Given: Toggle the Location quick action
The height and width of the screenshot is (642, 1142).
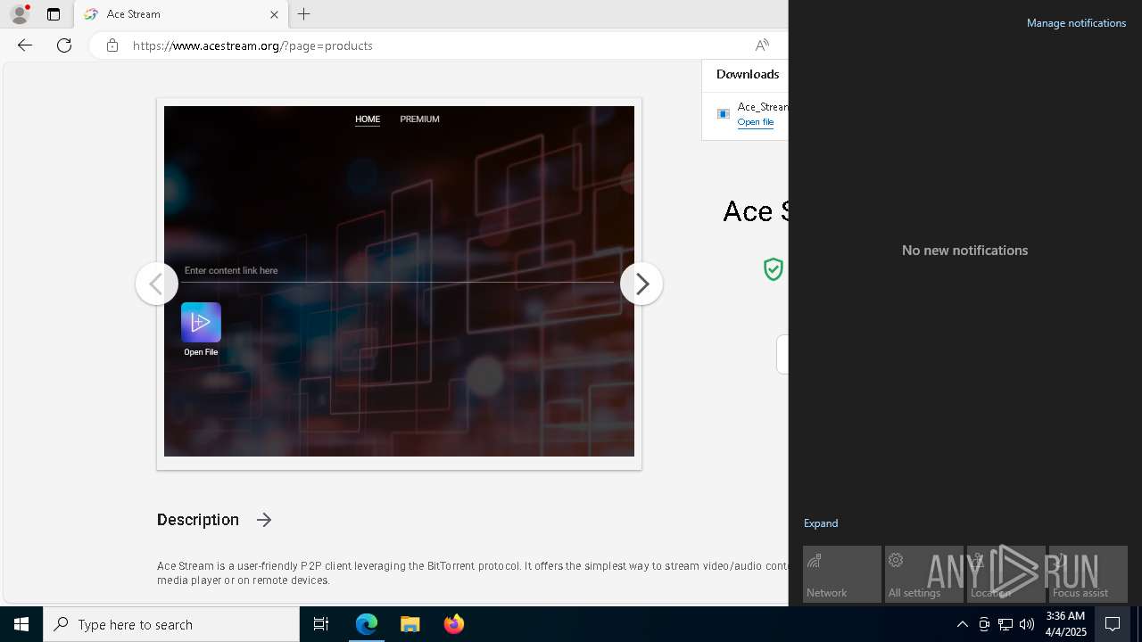Looking at the screenshot, I should pos(1006,574).
